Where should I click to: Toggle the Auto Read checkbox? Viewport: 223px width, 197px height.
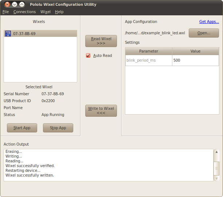[x=88, y=55]
